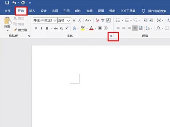Toggle Strikethrough abc formatting
The width and height of the screenshot is (170, 127).
pyautogui.click(x=56, y=28)
